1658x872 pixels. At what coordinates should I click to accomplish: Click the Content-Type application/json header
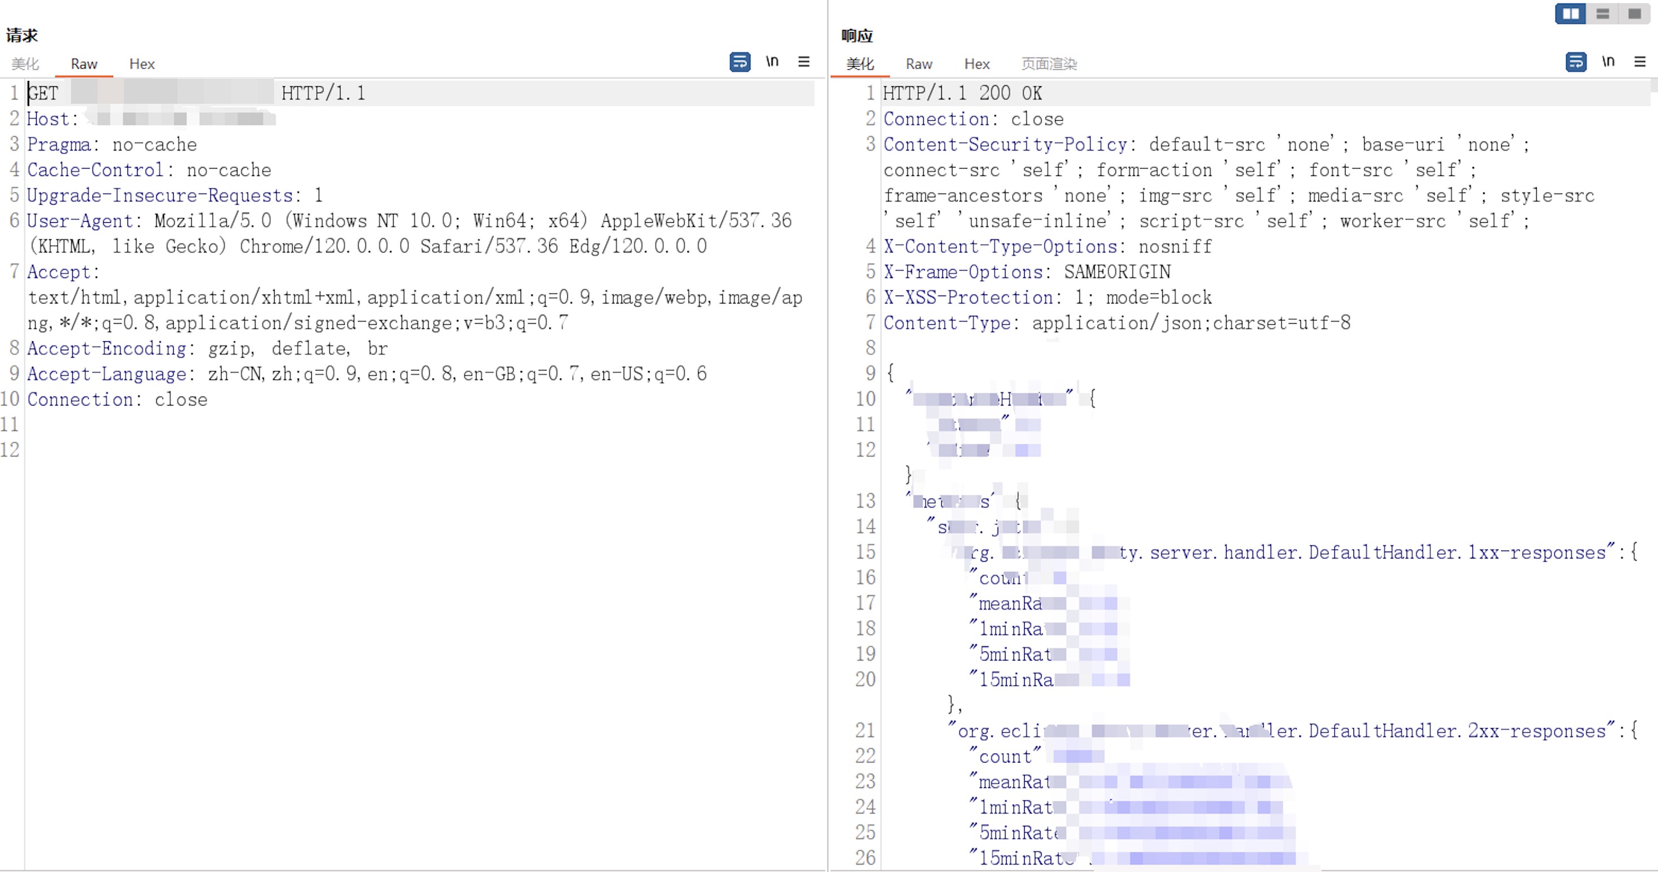point(1117,323)
